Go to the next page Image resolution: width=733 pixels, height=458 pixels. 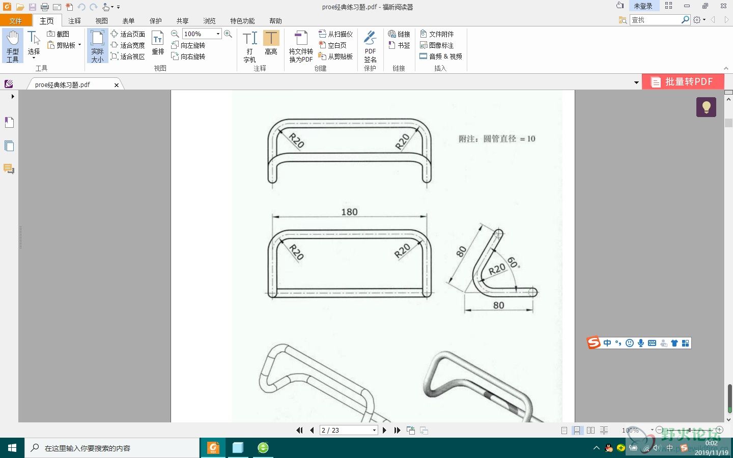(384, 431)
